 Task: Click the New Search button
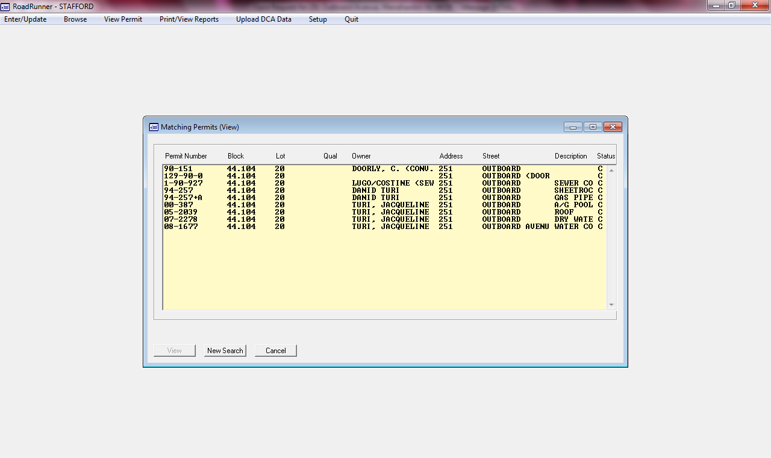225,351
